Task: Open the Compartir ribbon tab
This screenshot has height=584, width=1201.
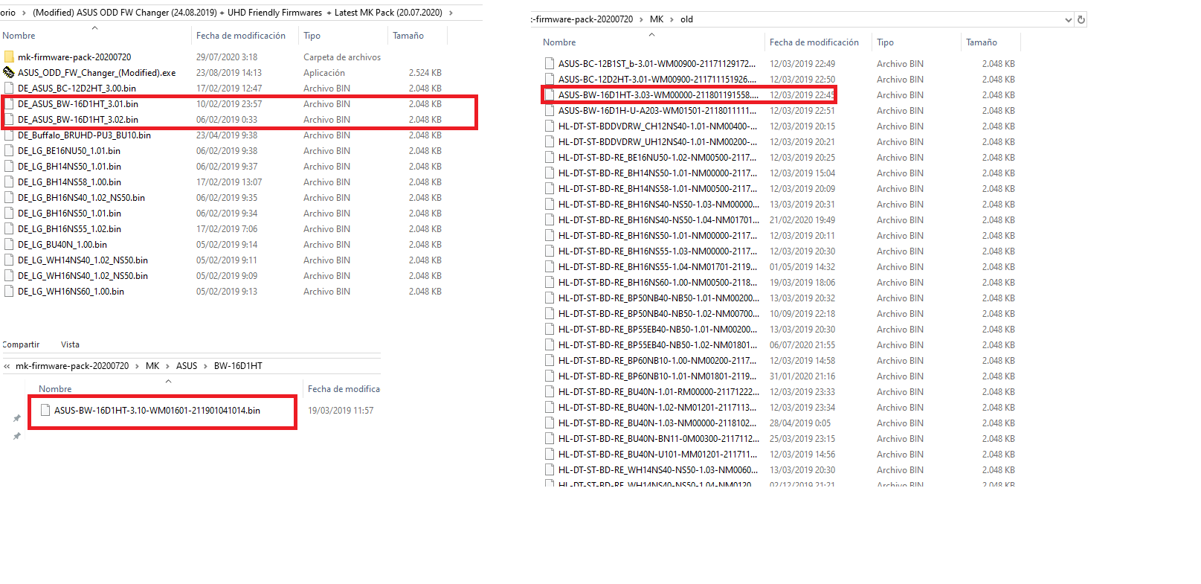Action: click(x=21, y=344)
